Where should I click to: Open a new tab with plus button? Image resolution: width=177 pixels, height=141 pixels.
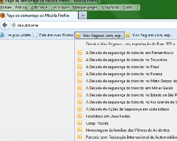[x=83, y=16]
